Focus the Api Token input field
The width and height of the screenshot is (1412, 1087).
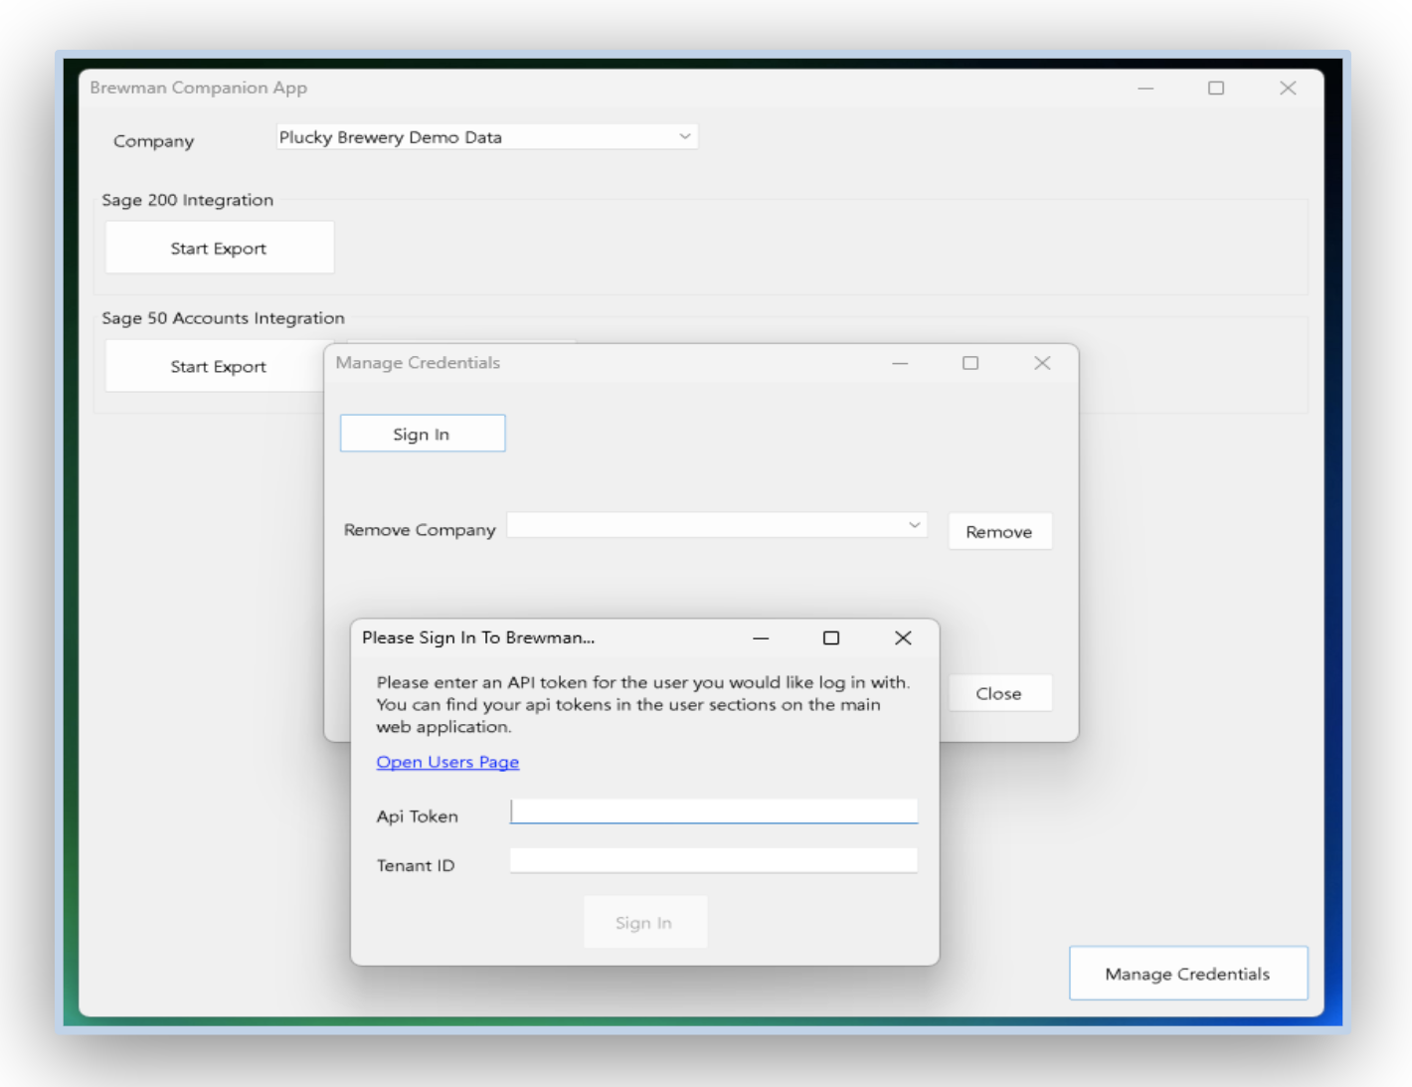(714, 812)
